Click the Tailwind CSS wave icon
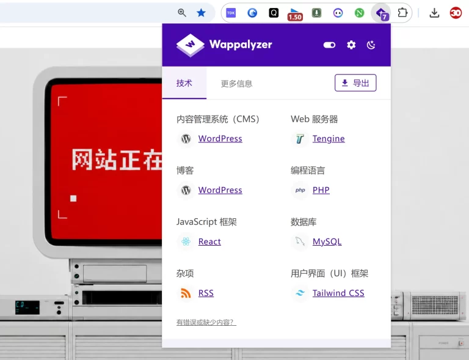 (300, 293)
